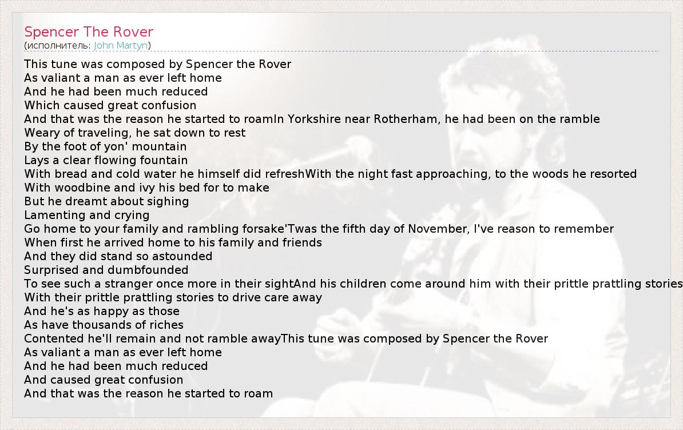Click "Lays a clear flowing fountain" lyric
This screenshot has height=430, width=683.
(x=106, y=160)
